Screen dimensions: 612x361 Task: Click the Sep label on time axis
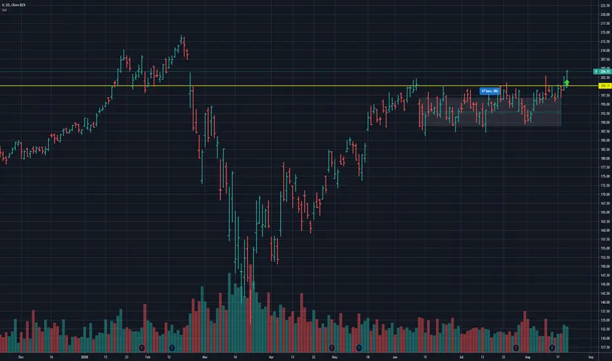pos(591,356)
